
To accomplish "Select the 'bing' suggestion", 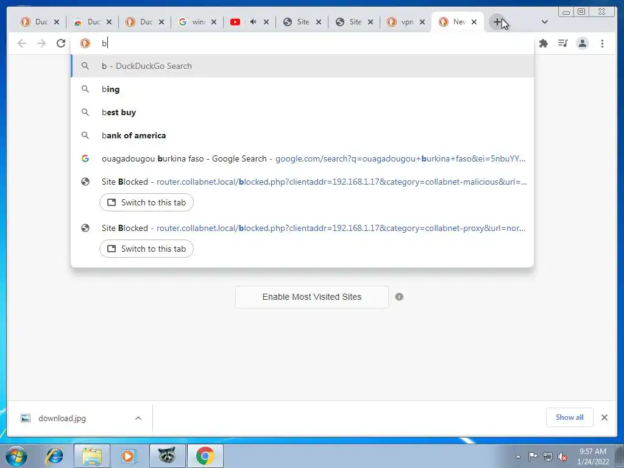I will click(302, 89).
